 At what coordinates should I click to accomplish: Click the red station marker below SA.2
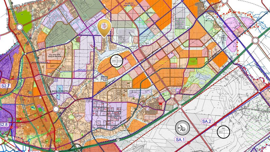[215, 124]
